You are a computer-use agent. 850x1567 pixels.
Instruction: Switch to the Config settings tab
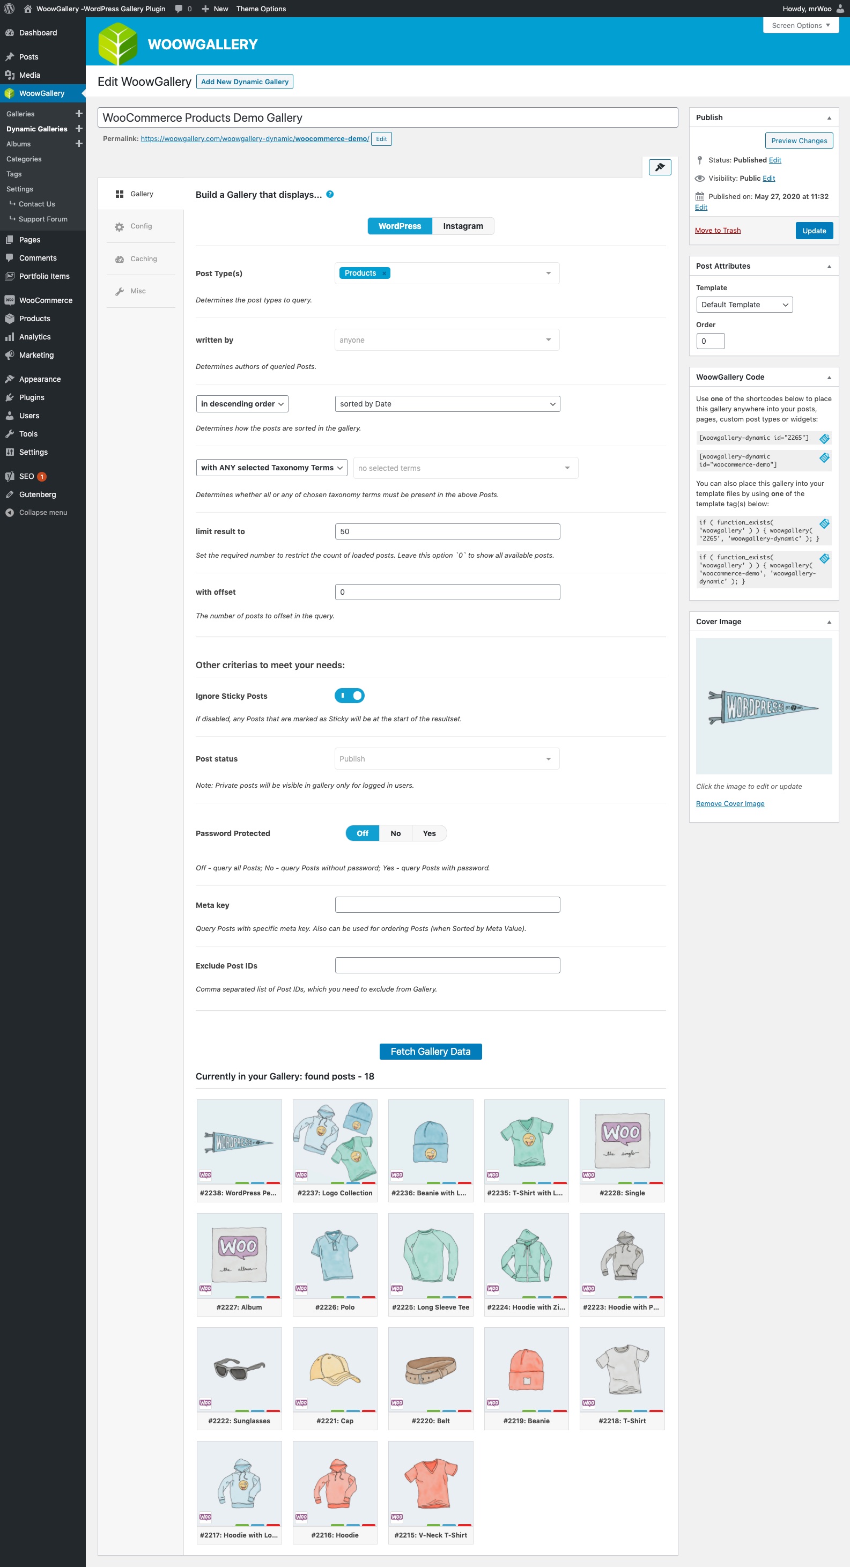[141, 226]
